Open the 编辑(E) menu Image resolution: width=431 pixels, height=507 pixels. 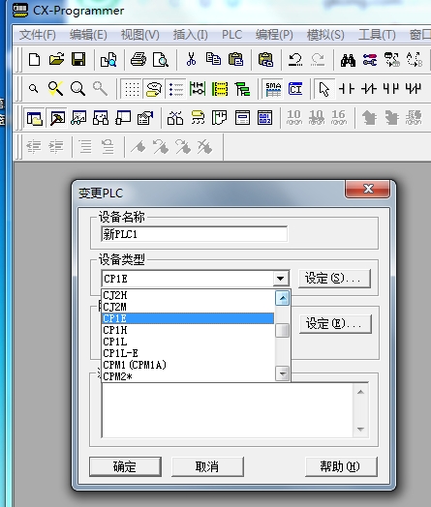point(88,35)
